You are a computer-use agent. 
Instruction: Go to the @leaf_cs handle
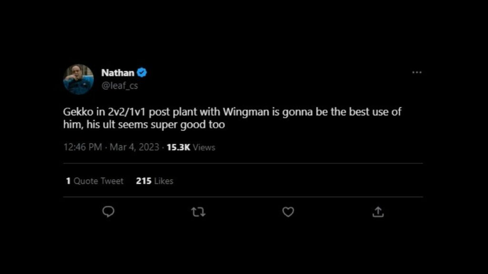120,86
